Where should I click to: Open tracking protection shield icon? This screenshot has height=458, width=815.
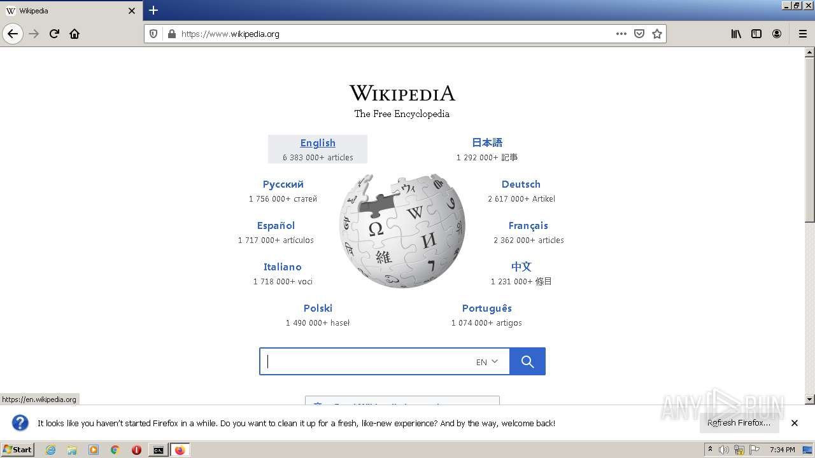(153, 34)
